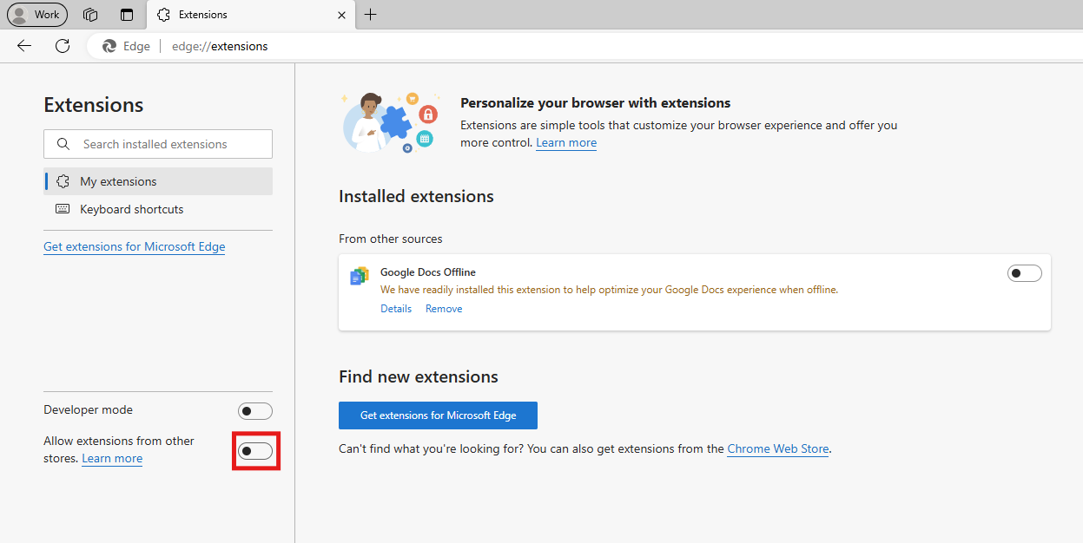The image size is (1083, 543).
Task: View Details for Google Docs Offline
Action: coord(396,309)
